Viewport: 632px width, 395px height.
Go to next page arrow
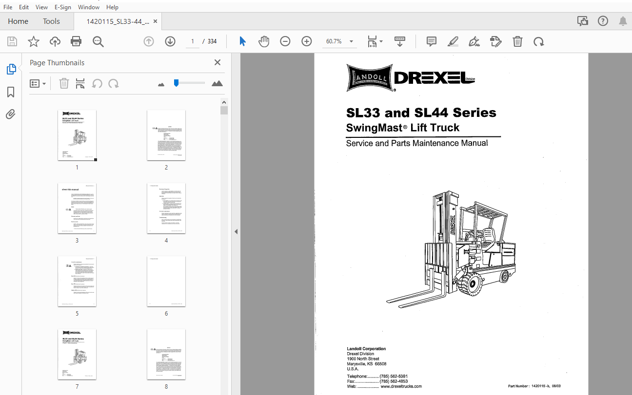(170, 41)
